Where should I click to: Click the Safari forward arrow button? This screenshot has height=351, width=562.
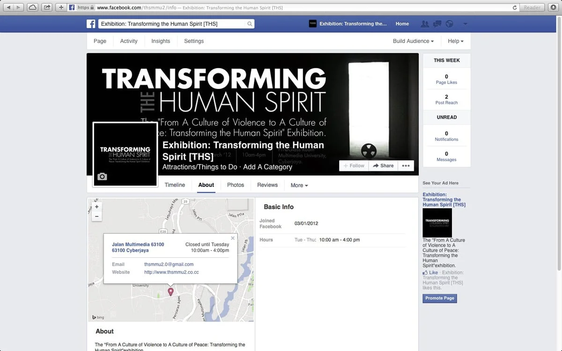pos(19,7)
